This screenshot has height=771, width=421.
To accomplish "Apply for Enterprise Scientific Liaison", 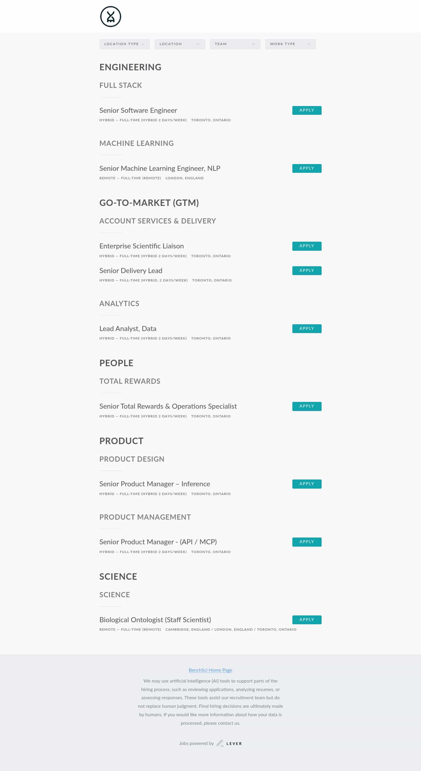I will click(307, 246).
